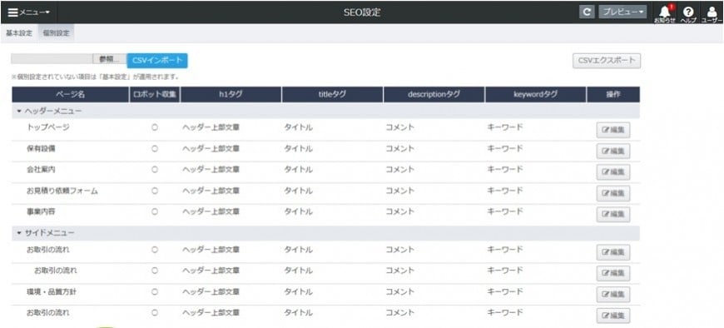Click the ページ名 column header
This screenshot has height=328, width=724.
70,94
